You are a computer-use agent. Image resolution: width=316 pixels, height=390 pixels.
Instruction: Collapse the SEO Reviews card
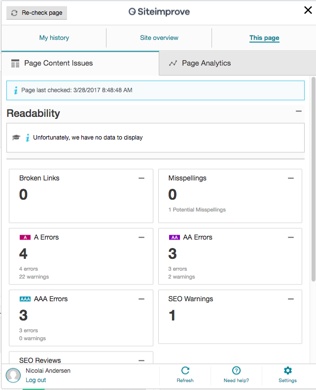141,360
